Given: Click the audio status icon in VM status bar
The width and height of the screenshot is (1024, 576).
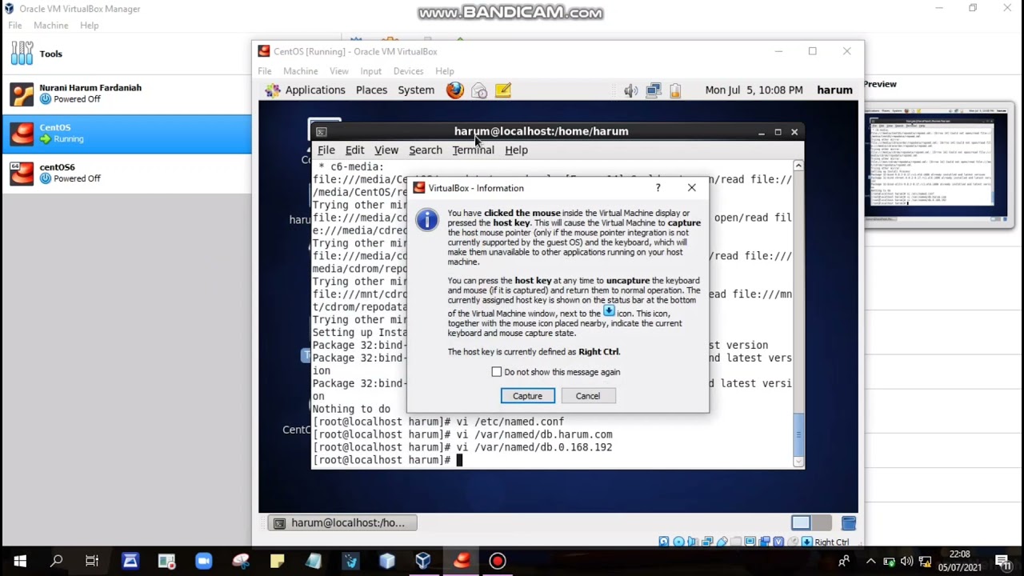Looking at the screenshot, I should pyautogui.click(x=693, y=542).
